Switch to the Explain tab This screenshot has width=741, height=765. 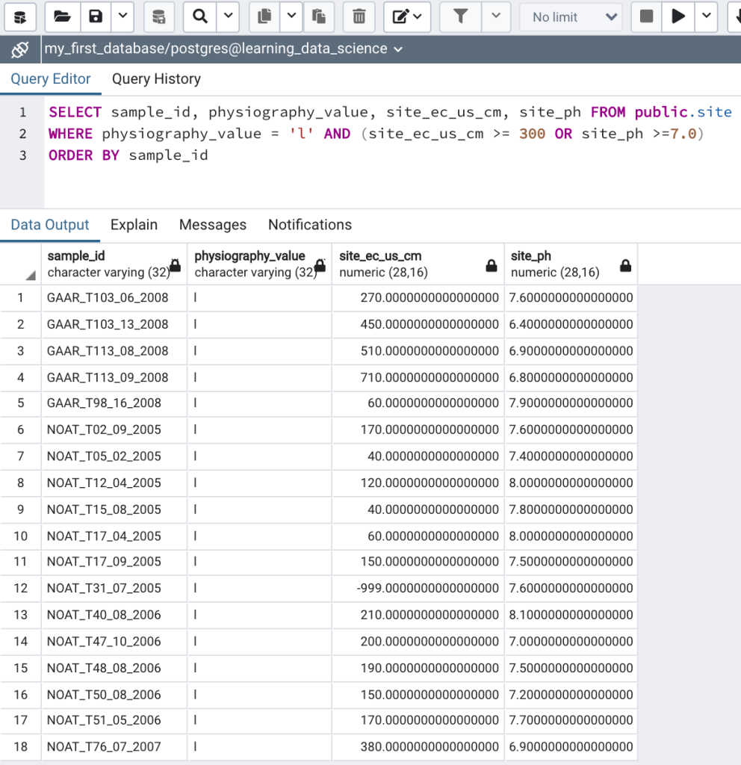point(134,225)
